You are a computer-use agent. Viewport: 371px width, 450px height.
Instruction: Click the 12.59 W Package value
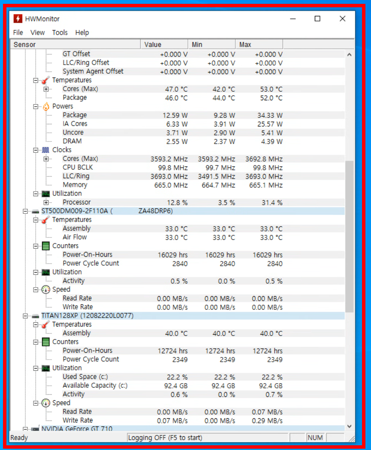(x=175, y=115)
